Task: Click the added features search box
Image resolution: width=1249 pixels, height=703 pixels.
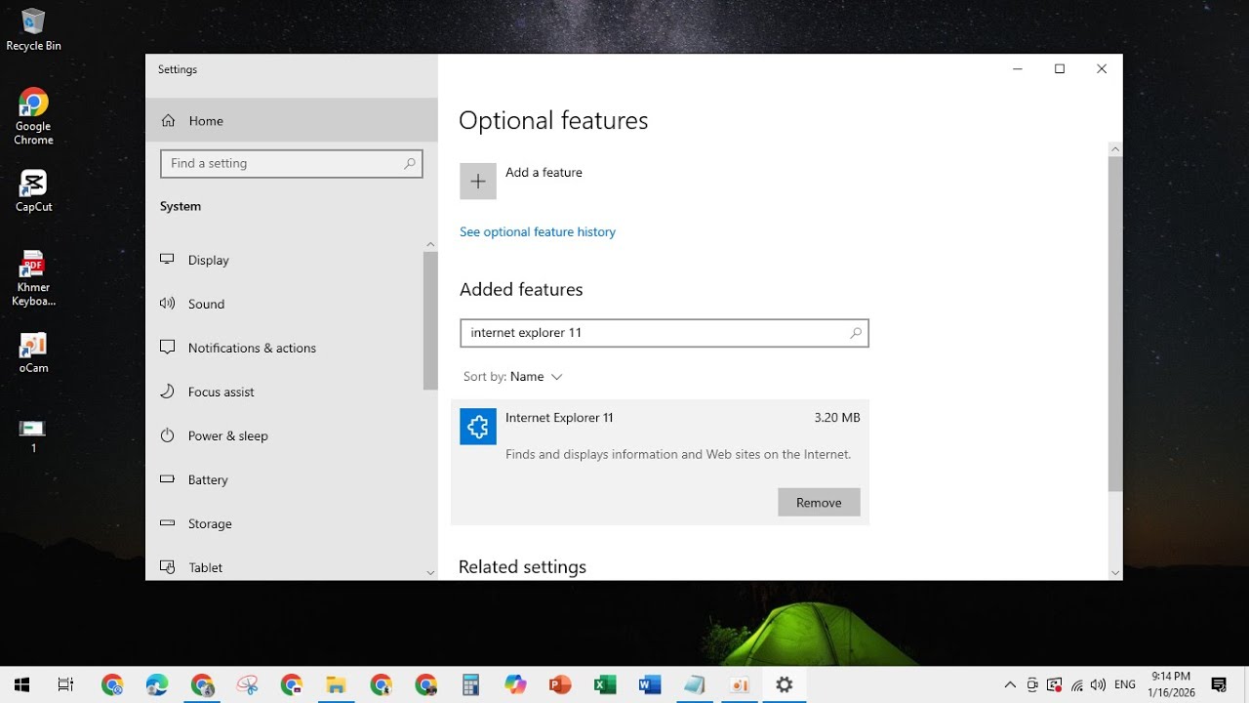Action: 665,333
